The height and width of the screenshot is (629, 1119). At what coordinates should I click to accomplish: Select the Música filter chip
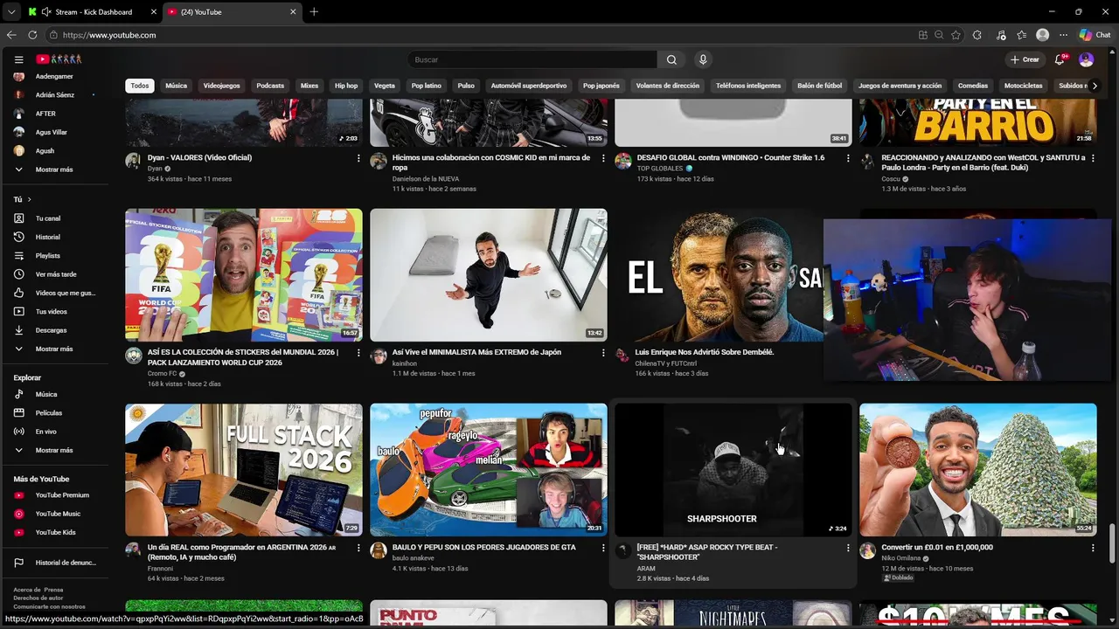click(x=177, y=86)
